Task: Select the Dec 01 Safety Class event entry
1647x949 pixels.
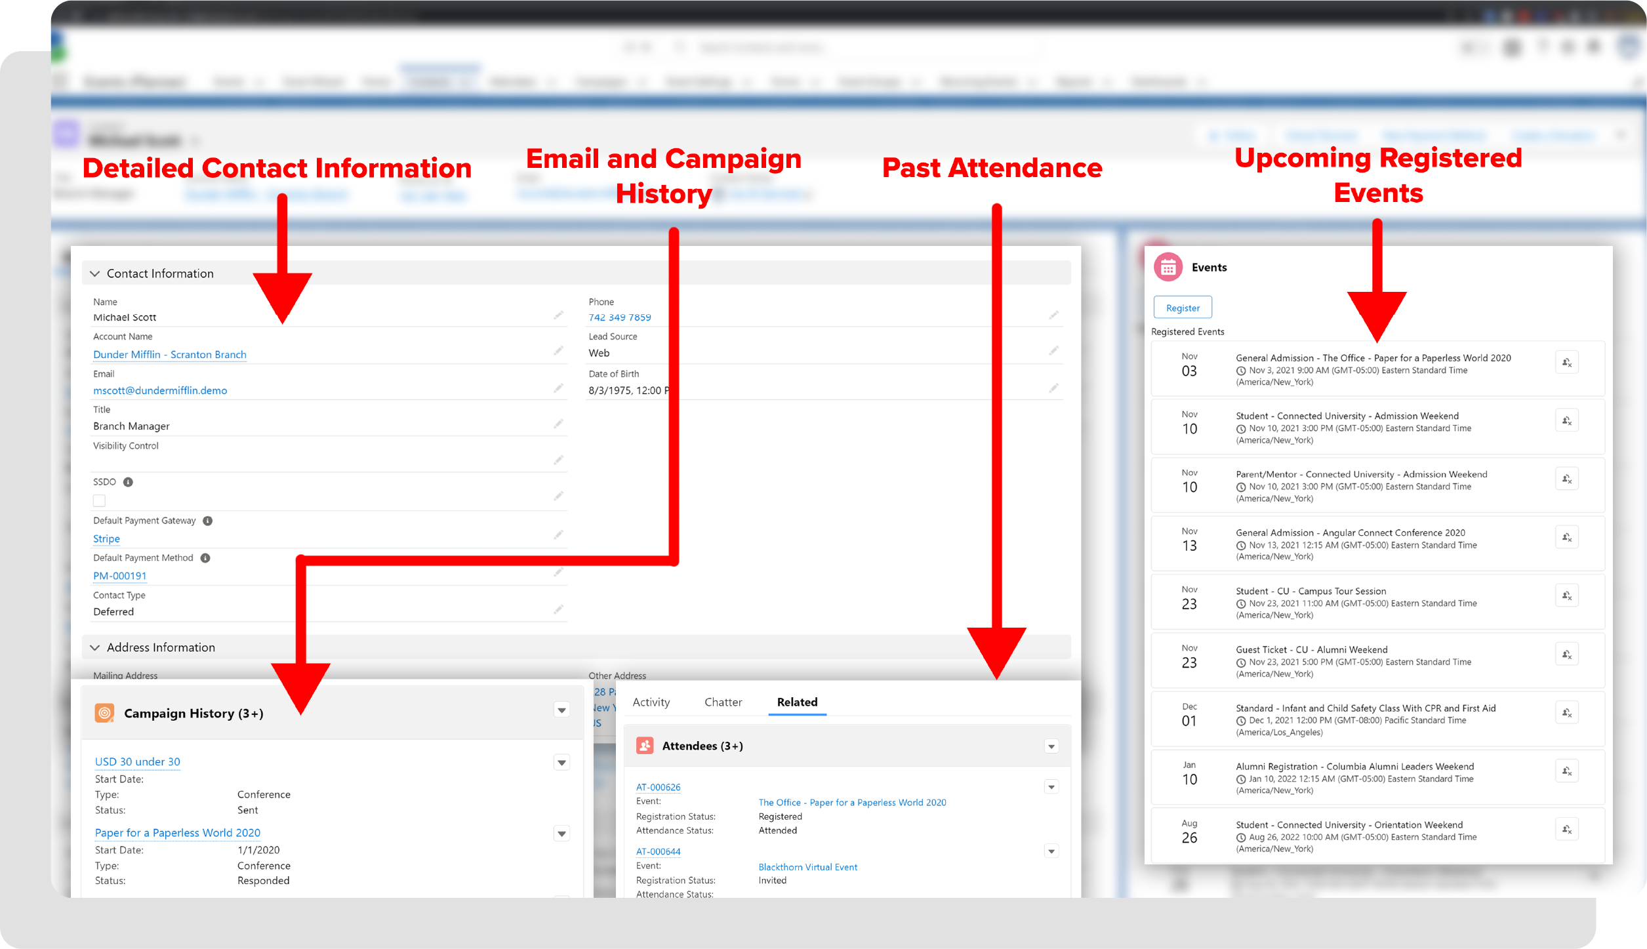Action: point(1377,719)
